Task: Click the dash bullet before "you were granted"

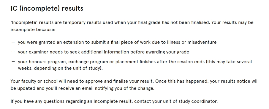Action: tap(13, 42)
